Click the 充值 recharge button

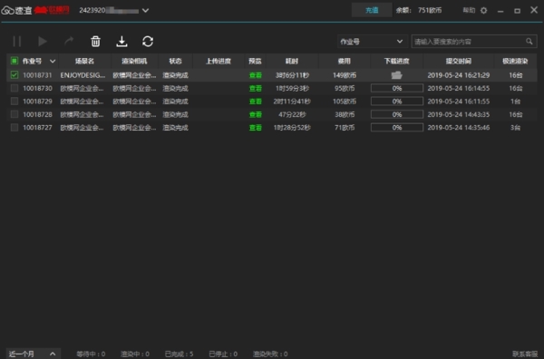372,10
